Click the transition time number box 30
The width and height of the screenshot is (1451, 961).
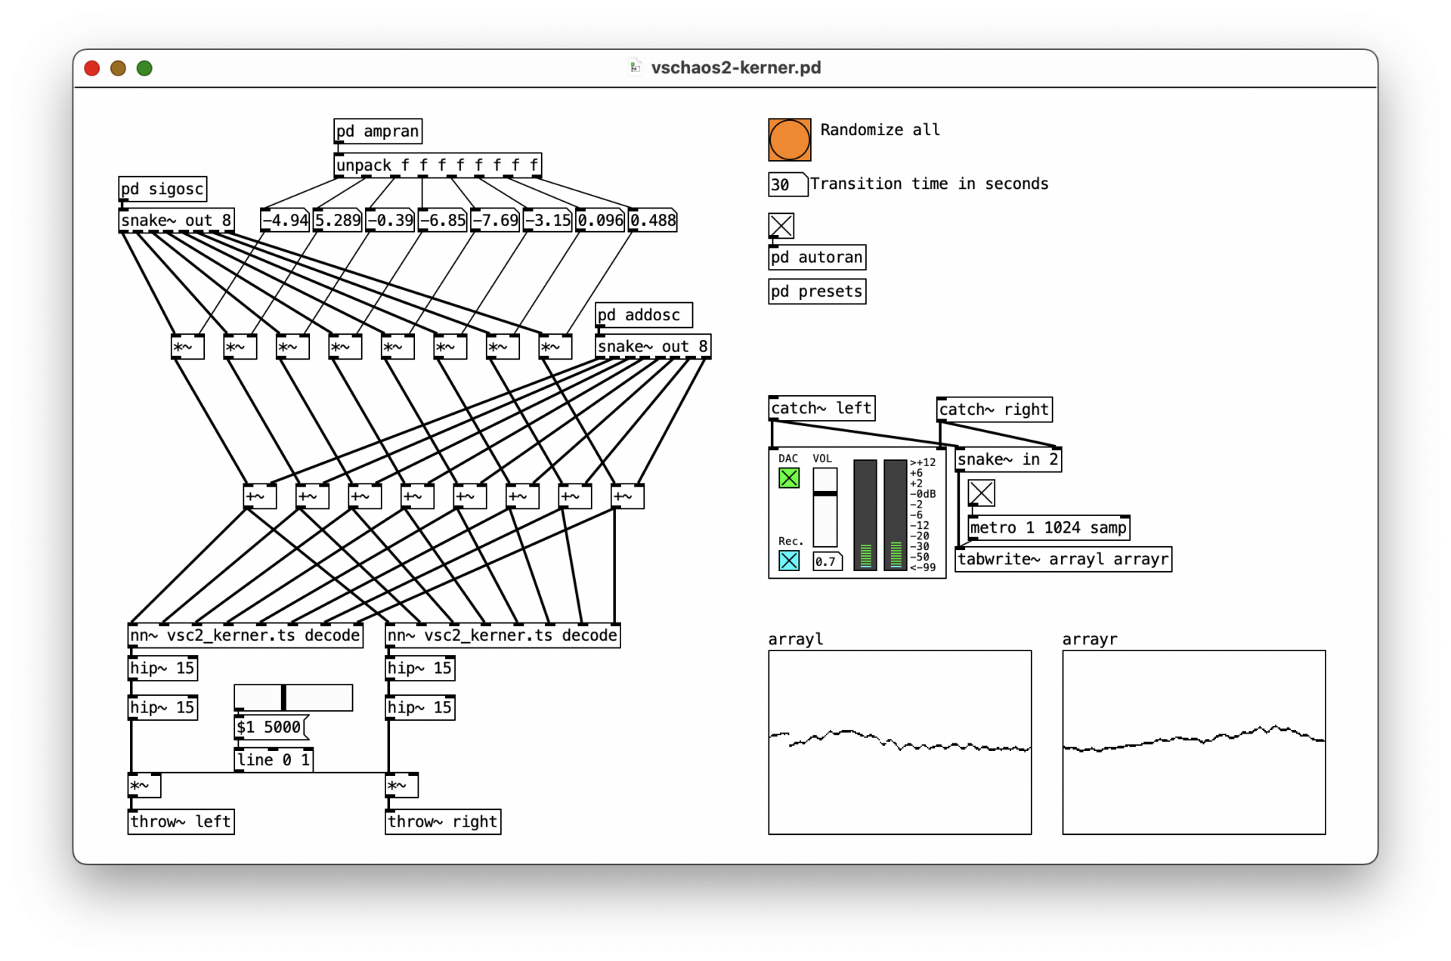[787, 184]
